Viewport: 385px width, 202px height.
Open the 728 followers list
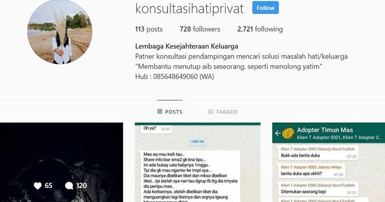[200, 29]
